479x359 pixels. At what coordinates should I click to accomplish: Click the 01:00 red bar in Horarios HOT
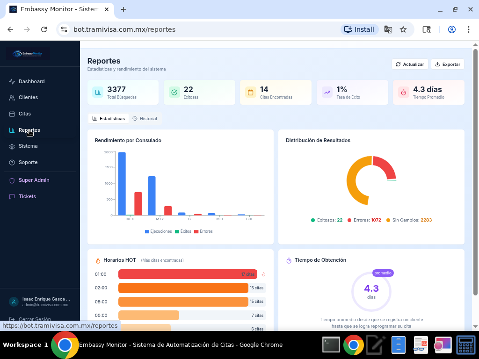[187, 274]
